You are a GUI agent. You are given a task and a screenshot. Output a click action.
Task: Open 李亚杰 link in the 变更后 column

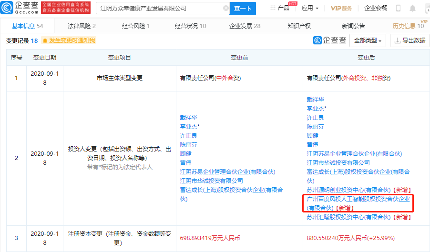[x=317, y=109]
